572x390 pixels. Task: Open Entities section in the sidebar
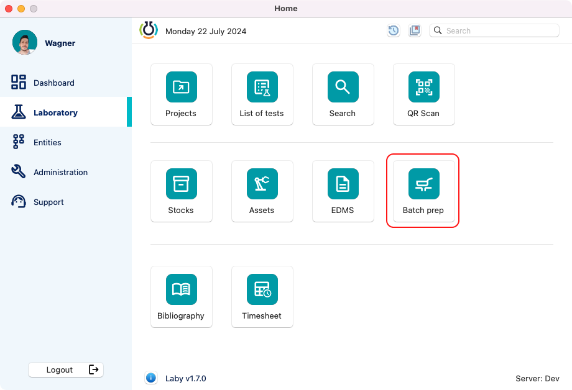click(x=66, y=142)
